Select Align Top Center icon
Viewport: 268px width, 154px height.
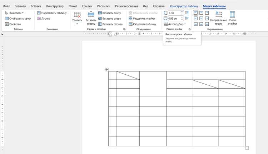pos(201,13)
